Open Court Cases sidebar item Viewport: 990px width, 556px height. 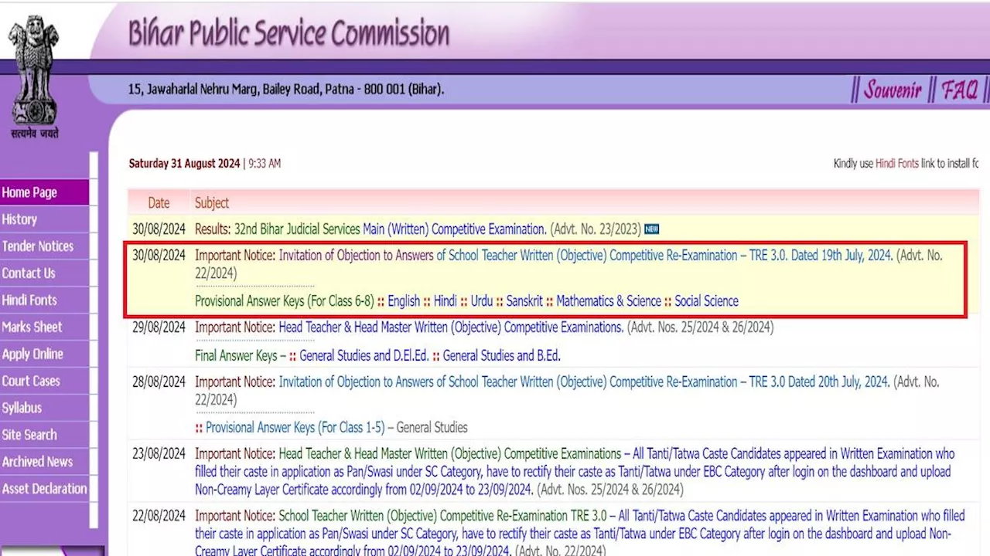point(44,381)
